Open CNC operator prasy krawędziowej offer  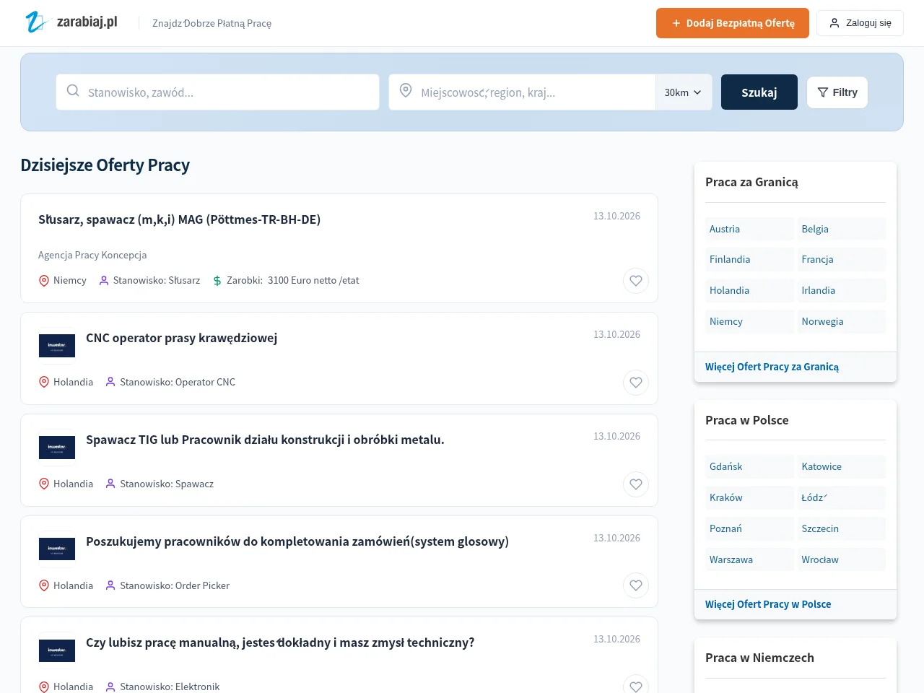[x=182, y=338]
